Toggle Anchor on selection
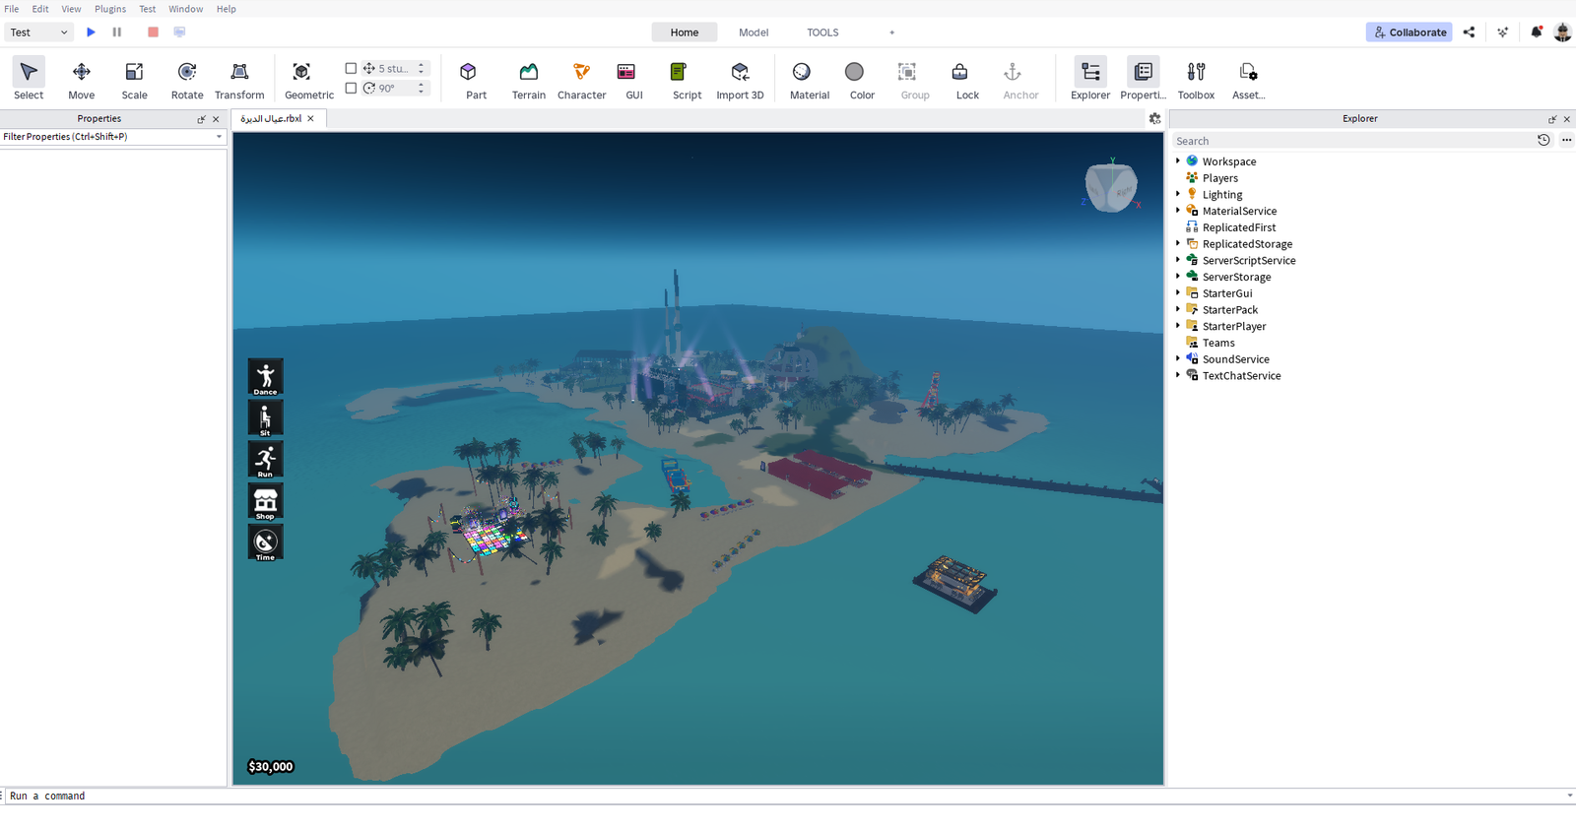The width and height of the screenshot is (1576, 829). (x=1020, y=79)
